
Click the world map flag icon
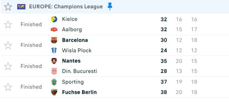click(21, 7)
